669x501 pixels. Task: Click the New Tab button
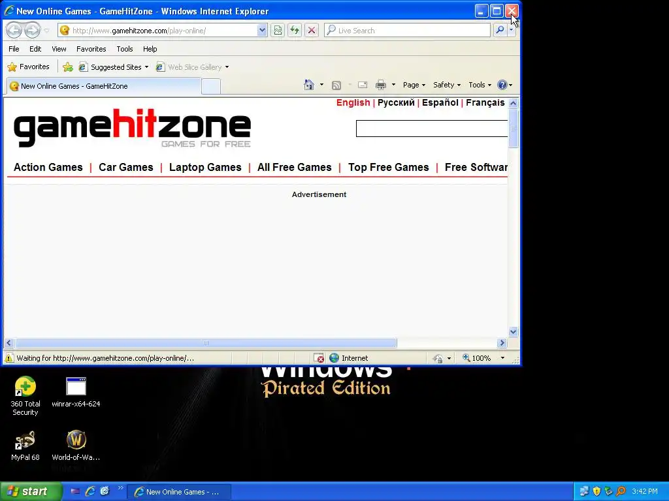pos(211,87)
